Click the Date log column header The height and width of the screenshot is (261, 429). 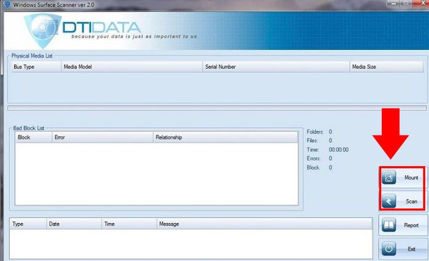(74, 224)
